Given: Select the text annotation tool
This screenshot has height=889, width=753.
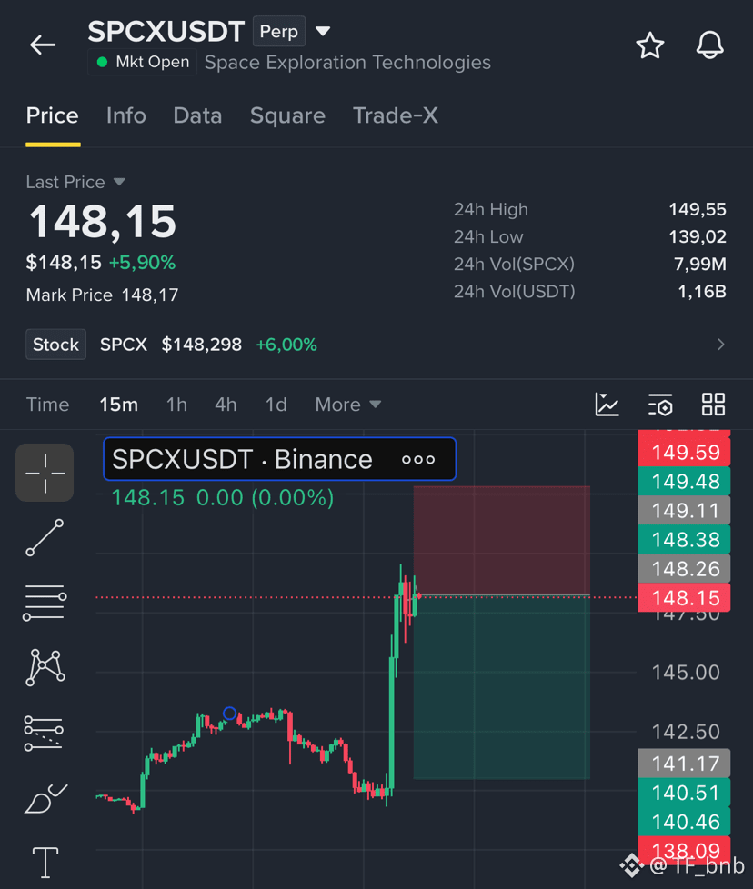Looking at the screenshot, I should pyautogui.click(x=45, y=863).
